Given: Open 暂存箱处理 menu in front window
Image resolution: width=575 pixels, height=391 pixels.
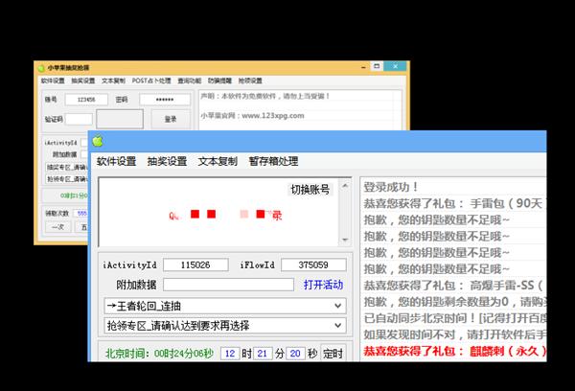Looking at the screenshot, I should [273, 161].
